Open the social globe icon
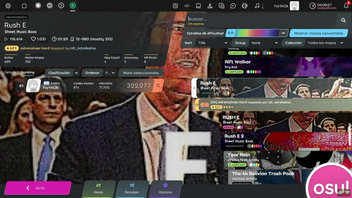 tap(245, 6)
